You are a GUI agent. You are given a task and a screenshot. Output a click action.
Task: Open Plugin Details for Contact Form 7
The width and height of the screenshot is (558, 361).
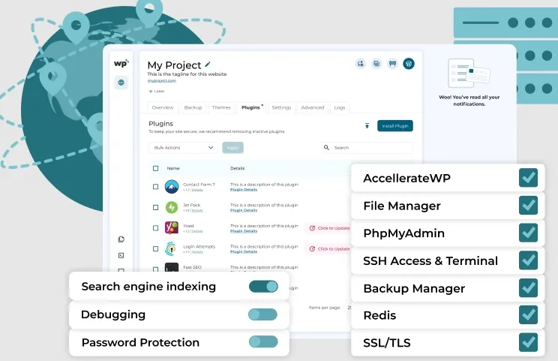pyautogui.click(x=244, y=190)
